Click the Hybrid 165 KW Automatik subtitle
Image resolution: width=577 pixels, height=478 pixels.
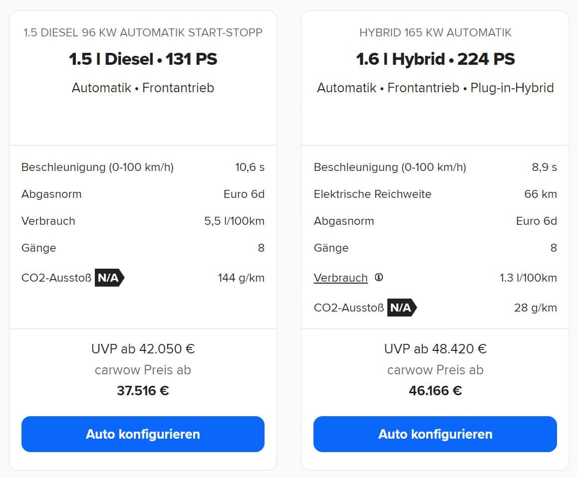[435, 32]
